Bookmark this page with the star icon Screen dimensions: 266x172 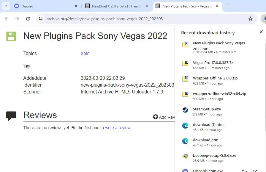pos(251,19)
